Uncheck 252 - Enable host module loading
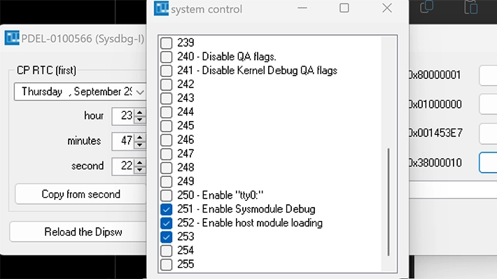This screenshot has height=279, width=497. (x=166, y=223)
